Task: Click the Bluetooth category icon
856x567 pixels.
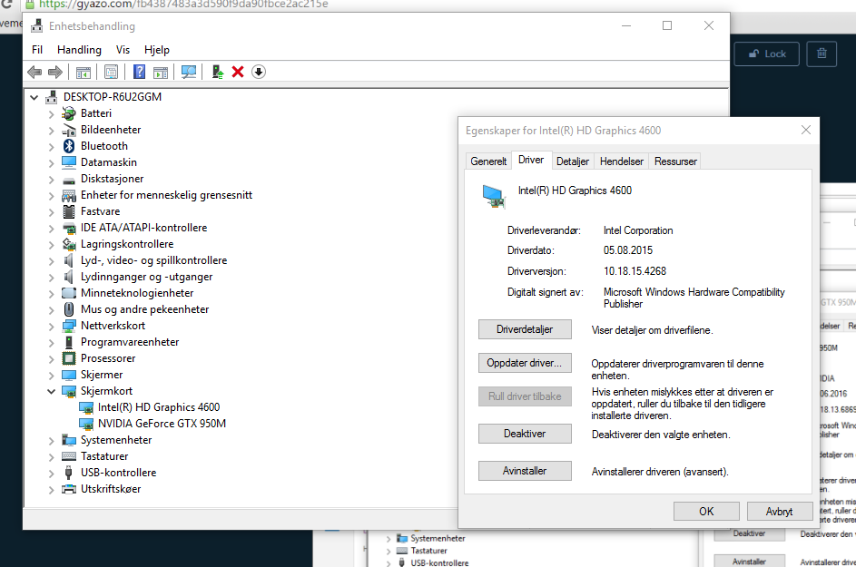Action: click(69, 146)
